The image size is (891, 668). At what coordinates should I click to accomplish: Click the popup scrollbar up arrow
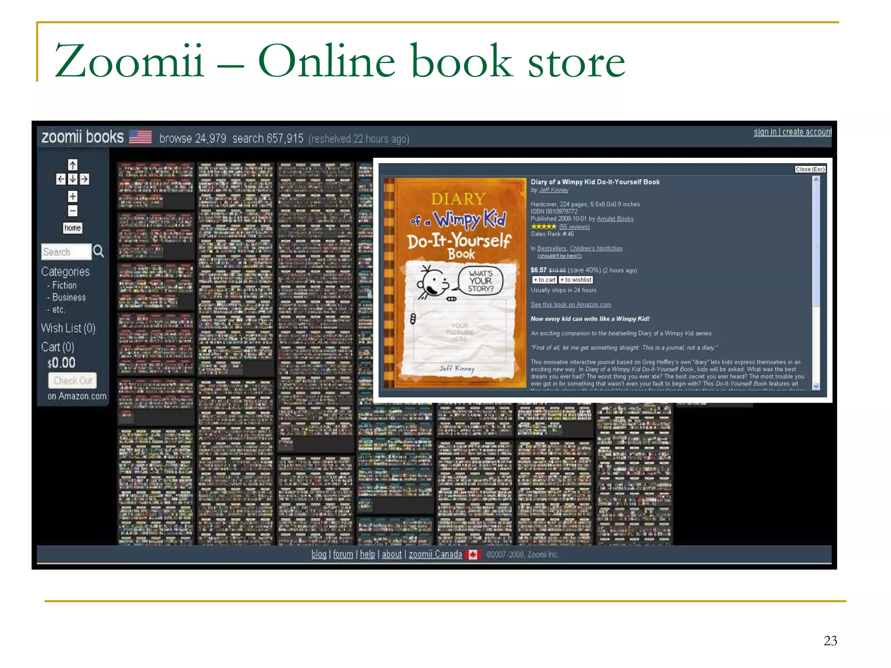(816, 180)
